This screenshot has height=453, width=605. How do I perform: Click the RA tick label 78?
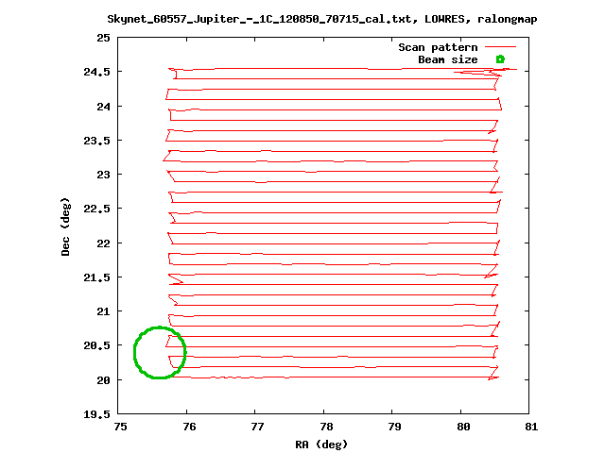(x=326, y=427)
